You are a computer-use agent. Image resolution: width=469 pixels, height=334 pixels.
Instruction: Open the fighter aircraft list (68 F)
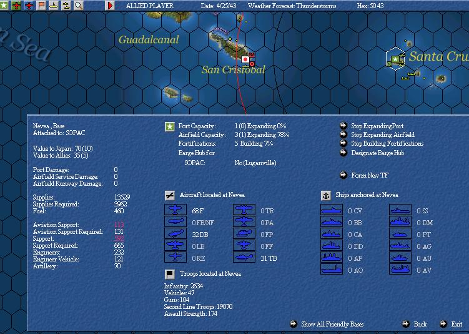pyautogui.click(x=175, y=210)
